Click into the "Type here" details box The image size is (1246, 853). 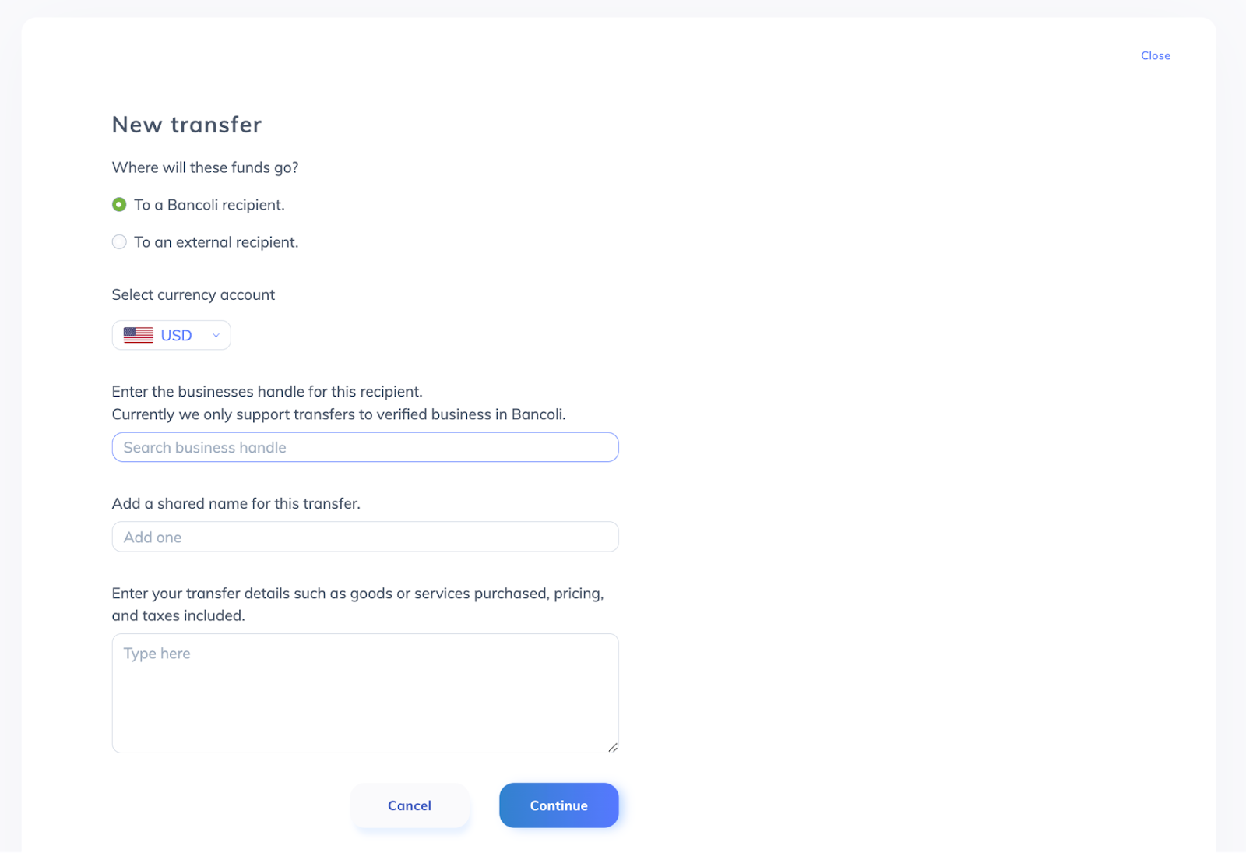[364, 693]
